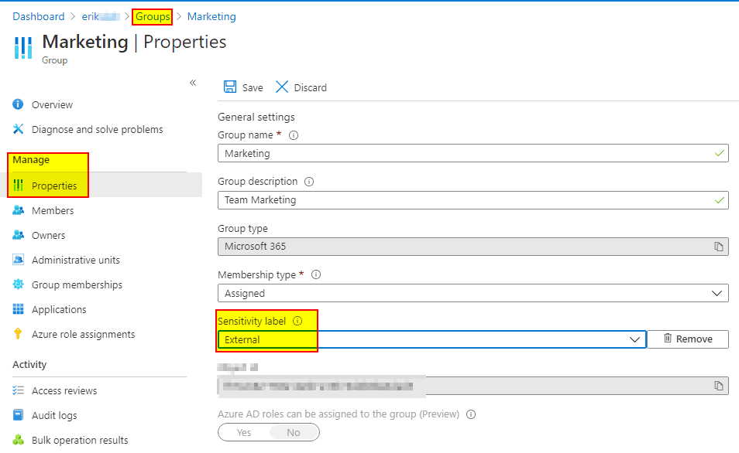Collapse the left navigation panel
Image resolution: width=739 pixels, height=453 pixels.
[x=193, y=83]
